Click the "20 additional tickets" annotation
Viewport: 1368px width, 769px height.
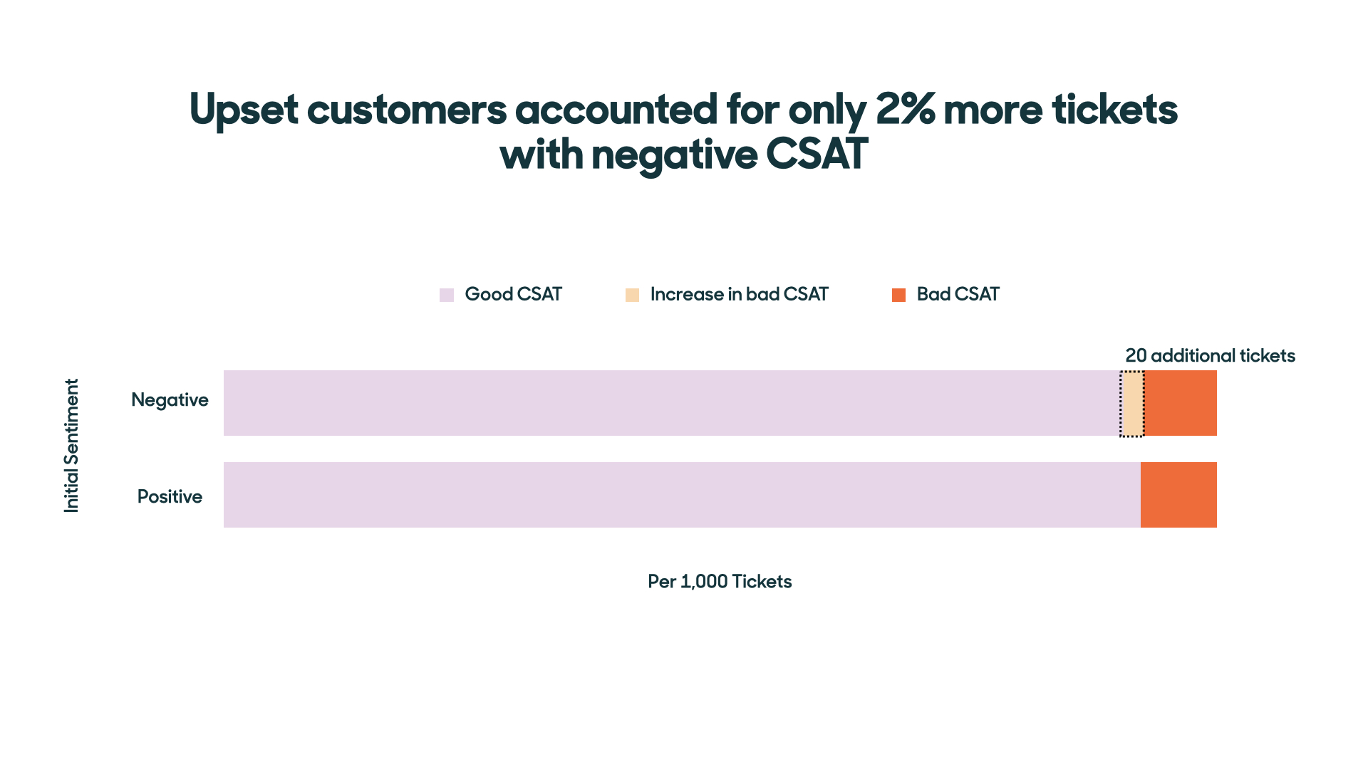[x=1210, y=355]
